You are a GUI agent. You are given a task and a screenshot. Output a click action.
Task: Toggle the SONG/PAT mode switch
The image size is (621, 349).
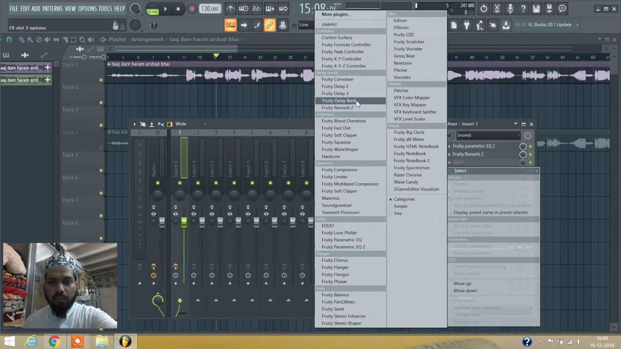click(x=153, y=9)
